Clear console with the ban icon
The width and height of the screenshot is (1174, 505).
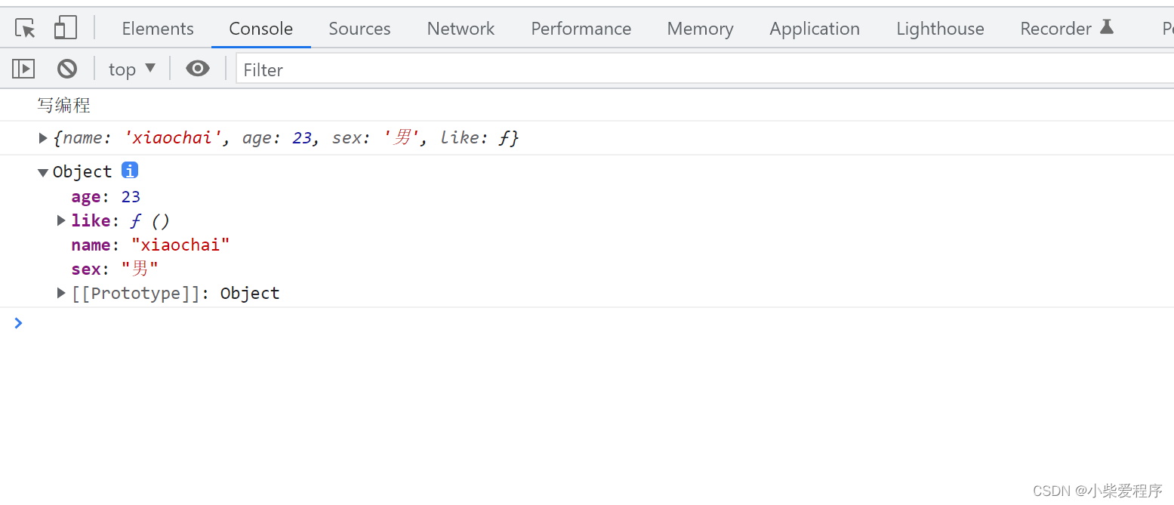[x=67, y=69]
